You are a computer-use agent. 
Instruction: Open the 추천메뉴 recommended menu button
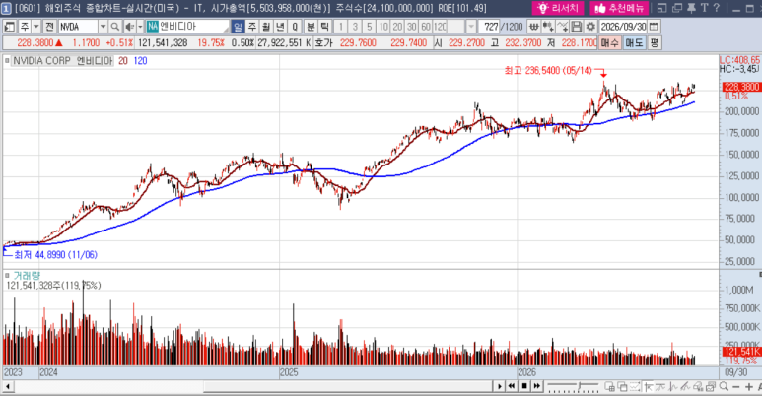(x=619, y=8)
